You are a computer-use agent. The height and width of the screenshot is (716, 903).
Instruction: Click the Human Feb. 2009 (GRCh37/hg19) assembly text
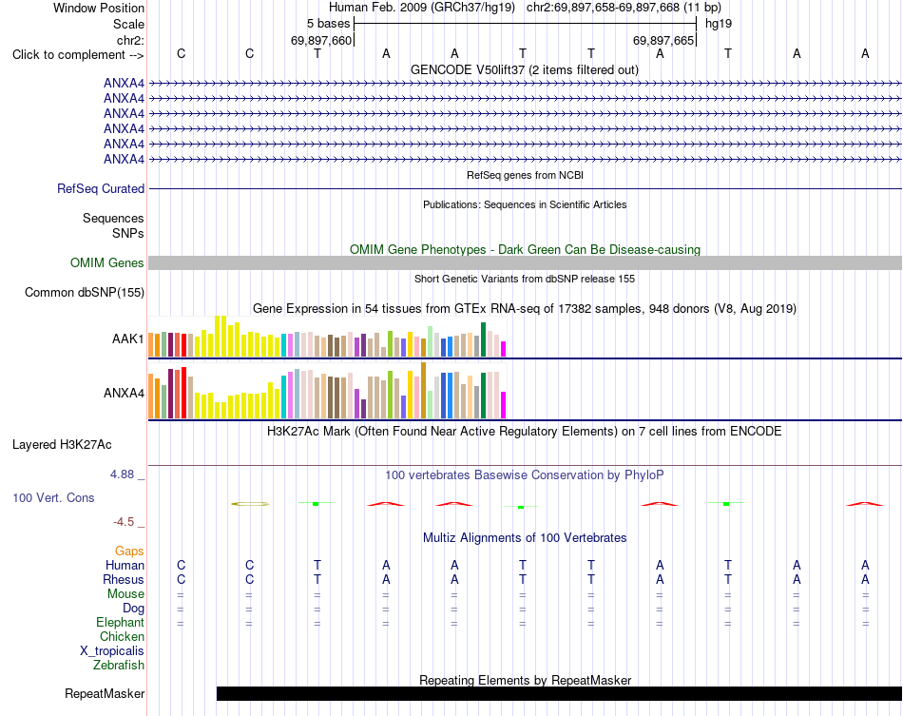click(421, 8)
